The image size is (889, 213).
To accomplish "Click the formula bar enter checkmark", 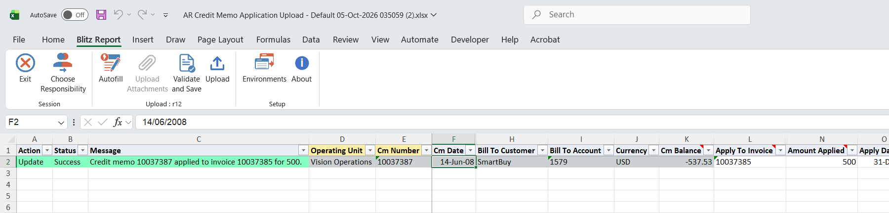I will click(x=103, y=122).
